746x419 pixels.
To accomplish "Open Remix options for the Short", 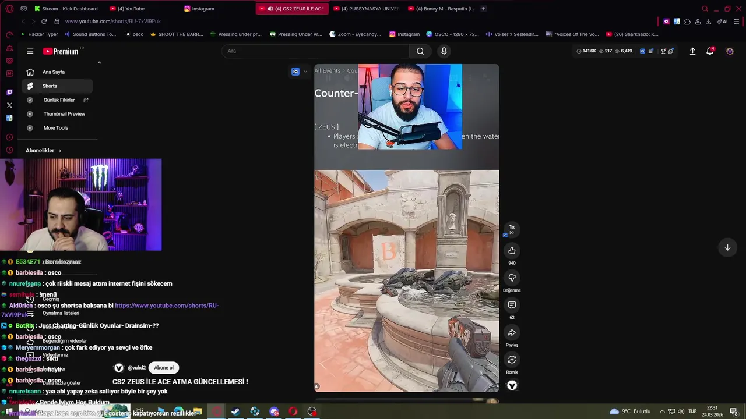I will (x=512, y=360).
